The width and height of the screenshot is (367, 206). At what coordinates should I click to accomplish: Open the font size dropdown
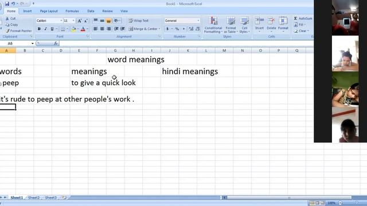tap(73, 21)
